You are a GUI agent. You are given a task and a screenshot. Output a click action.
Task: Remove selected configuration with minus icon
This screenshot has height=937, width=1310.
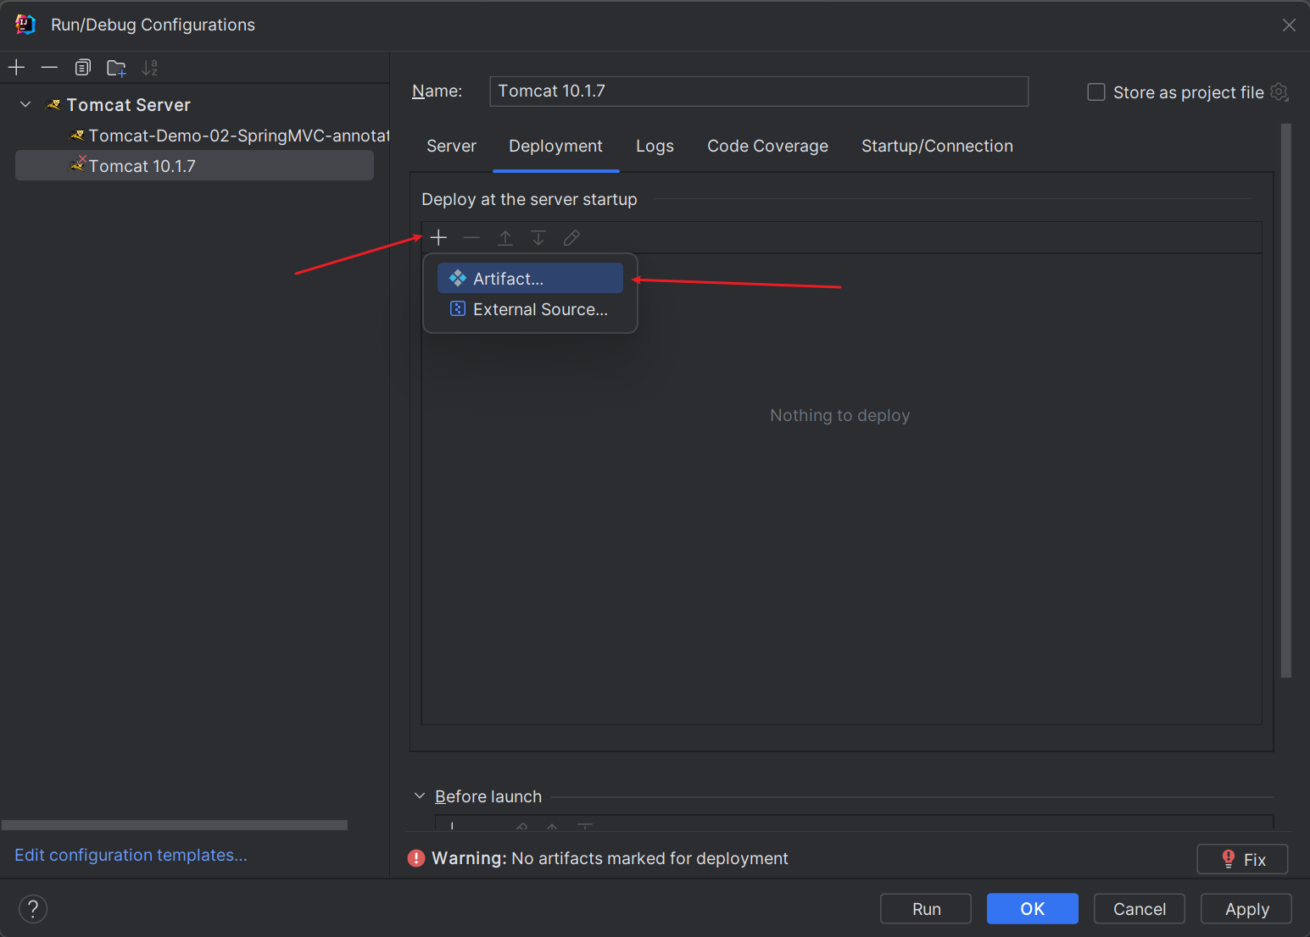[49, 67]
